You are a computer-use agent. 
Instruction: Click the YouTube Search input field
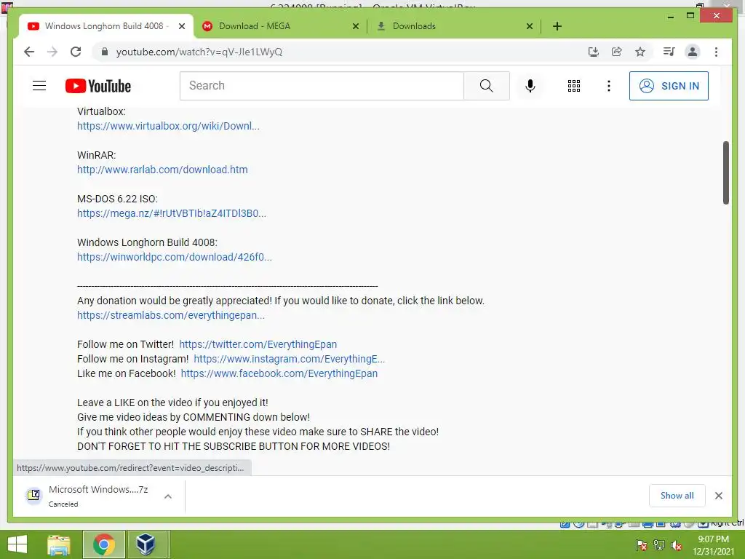tap(322, 86)
